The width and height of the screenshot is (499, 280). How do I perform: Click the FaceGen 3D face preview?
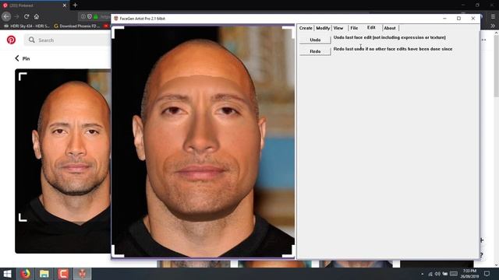tap(203, 142)
